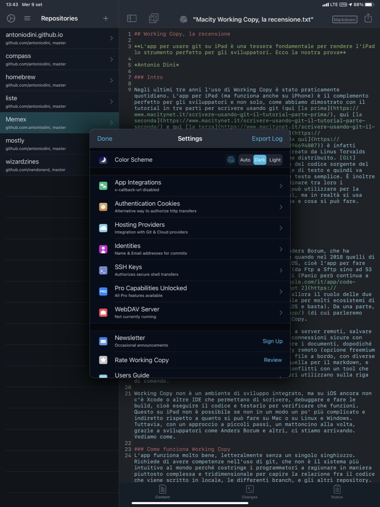Click Export Log in Settings

(267, 139)
